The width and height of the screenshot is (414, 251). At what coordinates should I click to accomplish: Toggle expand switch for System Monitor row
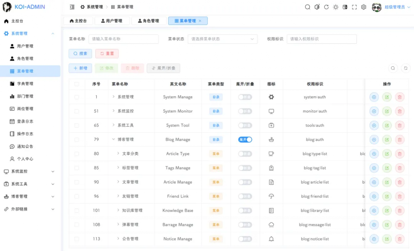click(x=245, y=112)
